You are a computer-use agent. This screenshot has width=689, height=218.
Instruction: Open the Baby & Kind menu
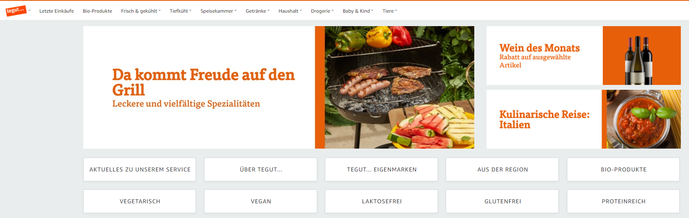(x=358, y=11)
